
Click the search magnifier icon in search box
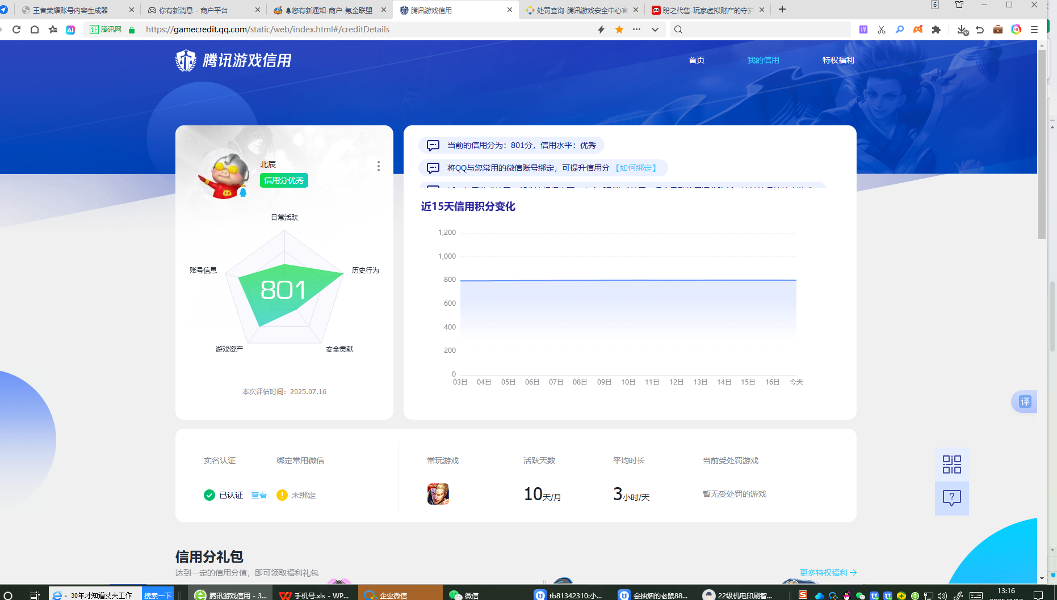(x=678, y=29)
